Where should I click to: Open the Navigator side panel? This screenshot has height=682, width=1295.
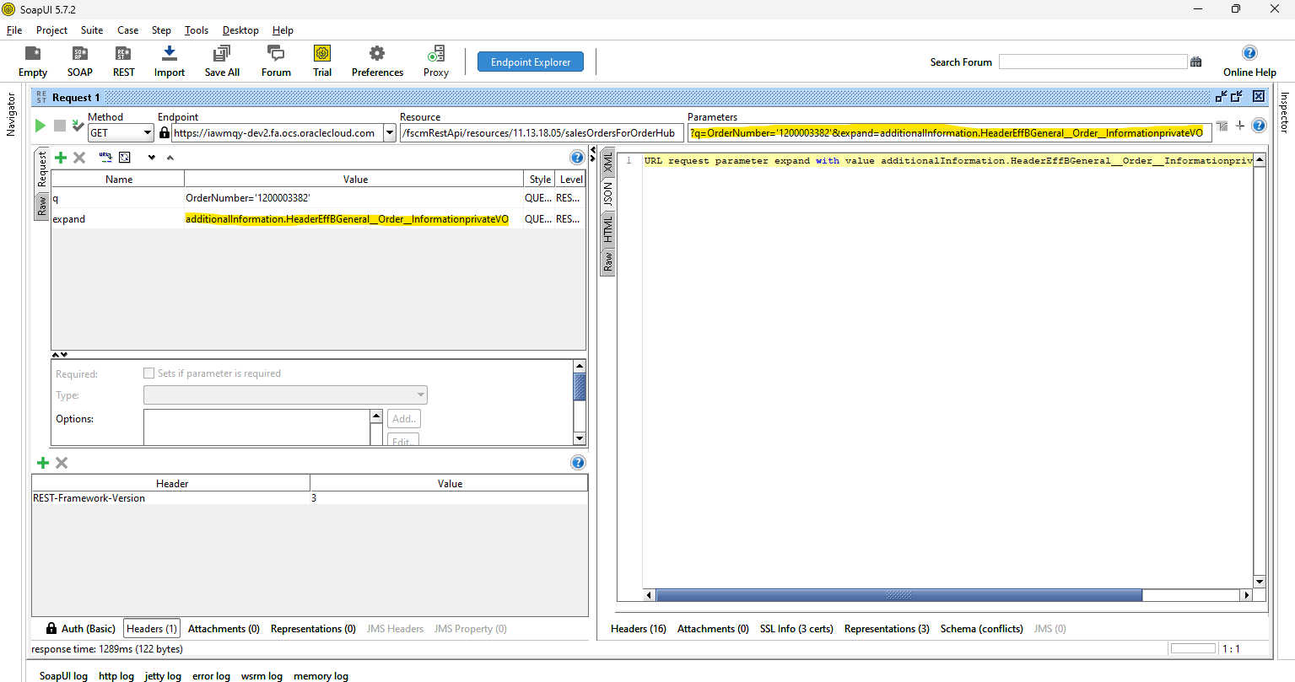click(x=11, y=115)
